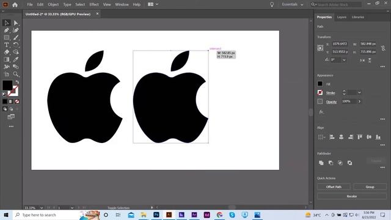Screen dimensions: 391x220
Task: Set fill to None
Action: coord(17,101)
